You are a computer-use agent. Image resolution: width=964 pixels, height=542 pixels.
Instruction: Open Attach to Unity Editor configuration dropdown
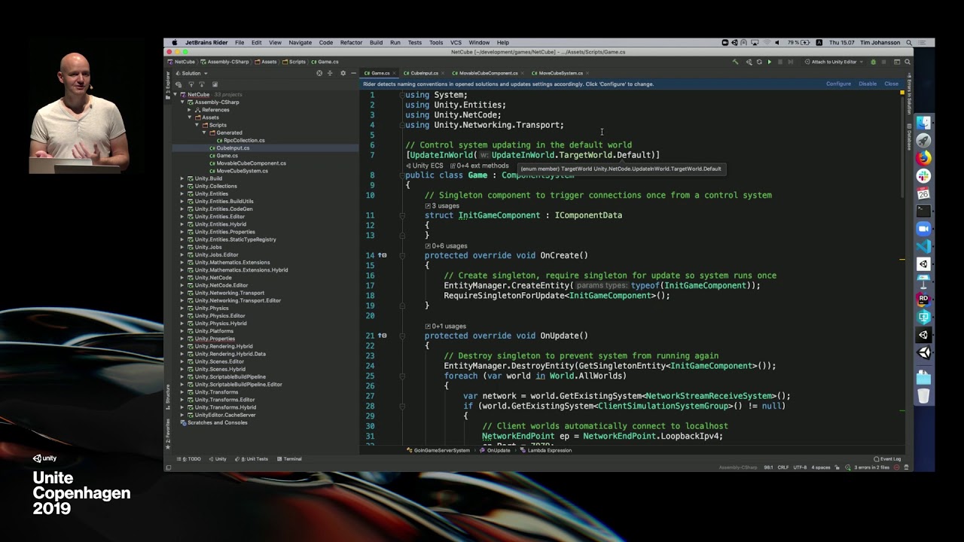click(834, 62)
